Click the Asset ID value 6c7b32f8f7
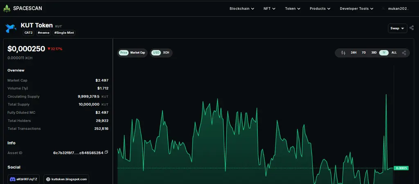419x184 pixels. [78, 153]
